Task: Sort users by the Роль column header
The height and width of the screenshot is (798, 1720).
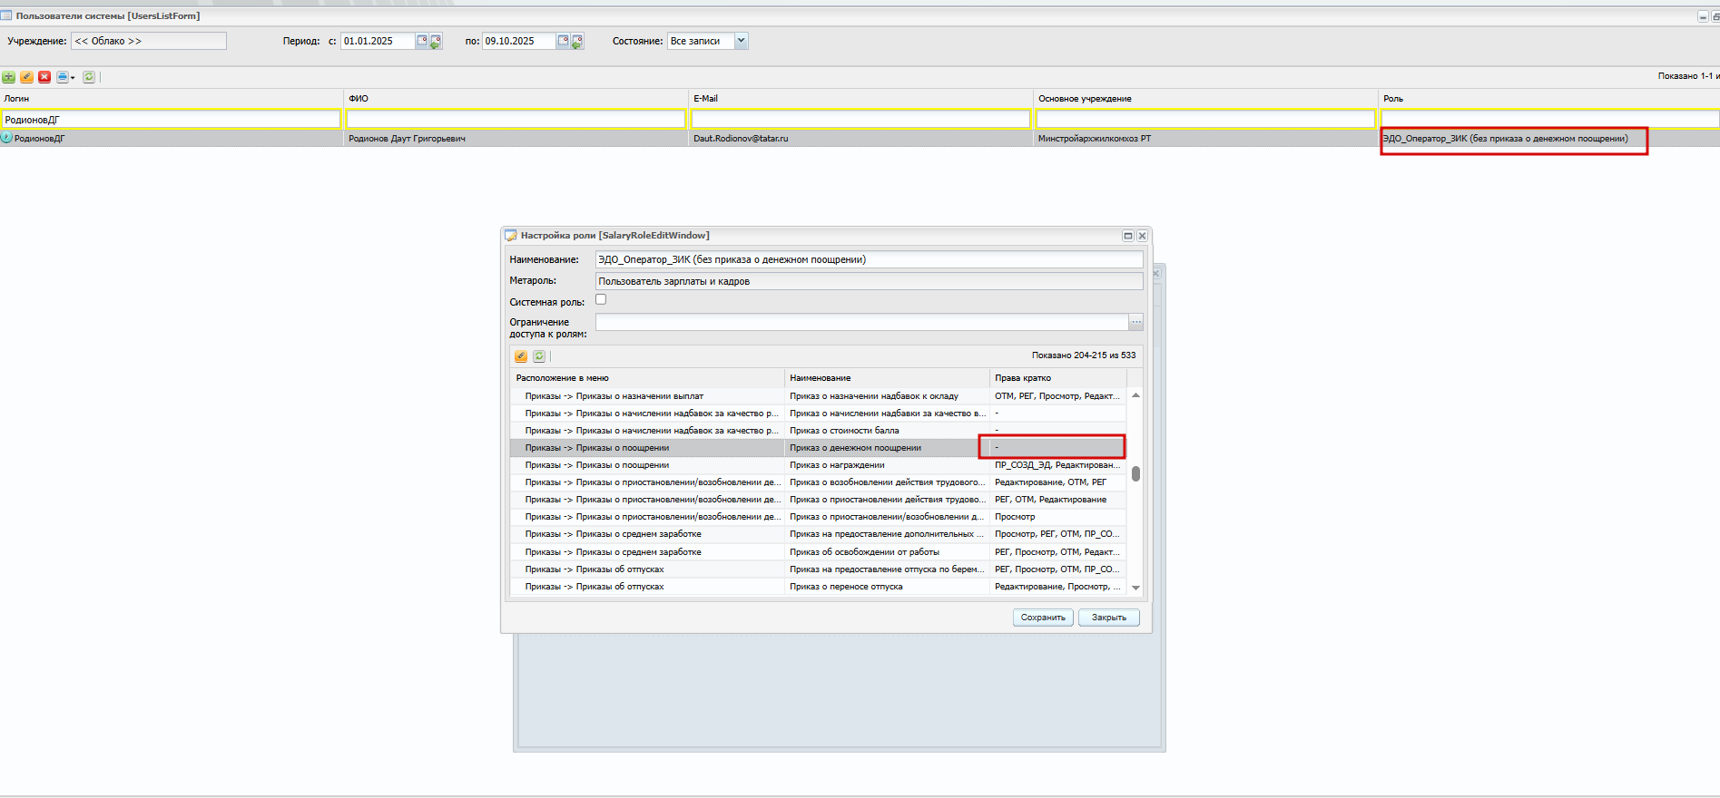Action: point(1549,99)
